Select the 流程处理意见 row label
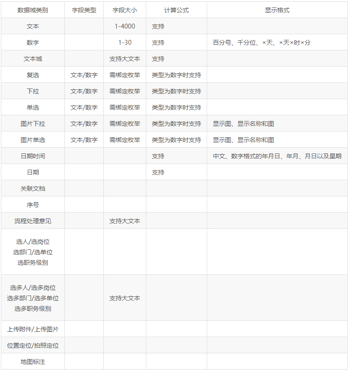Screen dimensions: 349x370 pyautogui.click(x=33, y=221)
